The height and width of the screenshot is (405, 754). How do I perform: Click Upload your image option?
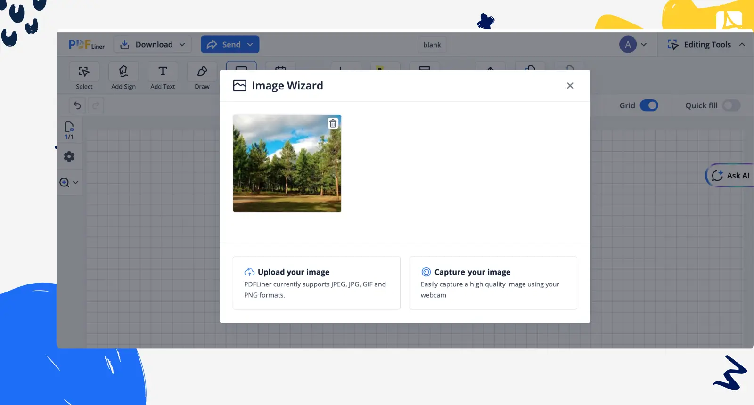pyautogui.click(x=317, y=283)
